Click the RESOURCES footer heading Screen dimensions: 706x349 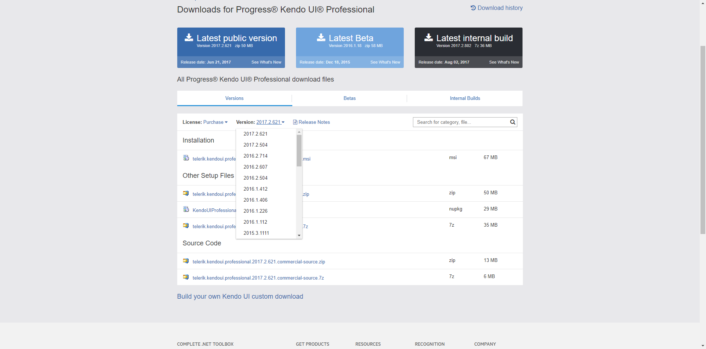(368, 344)
